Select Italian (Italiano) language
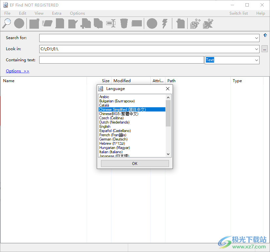 [x=132, y=152]
